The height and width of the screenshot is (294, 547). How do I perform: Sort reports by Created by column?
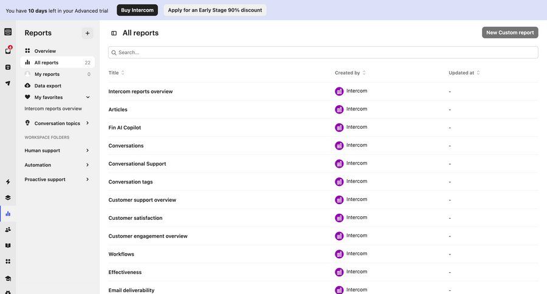coord(350,73)
